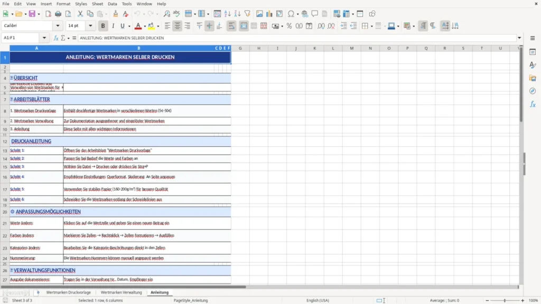Expand the formula bar
Image resolution: width=541 pixels, height=304 pixels.
point(519,38)
